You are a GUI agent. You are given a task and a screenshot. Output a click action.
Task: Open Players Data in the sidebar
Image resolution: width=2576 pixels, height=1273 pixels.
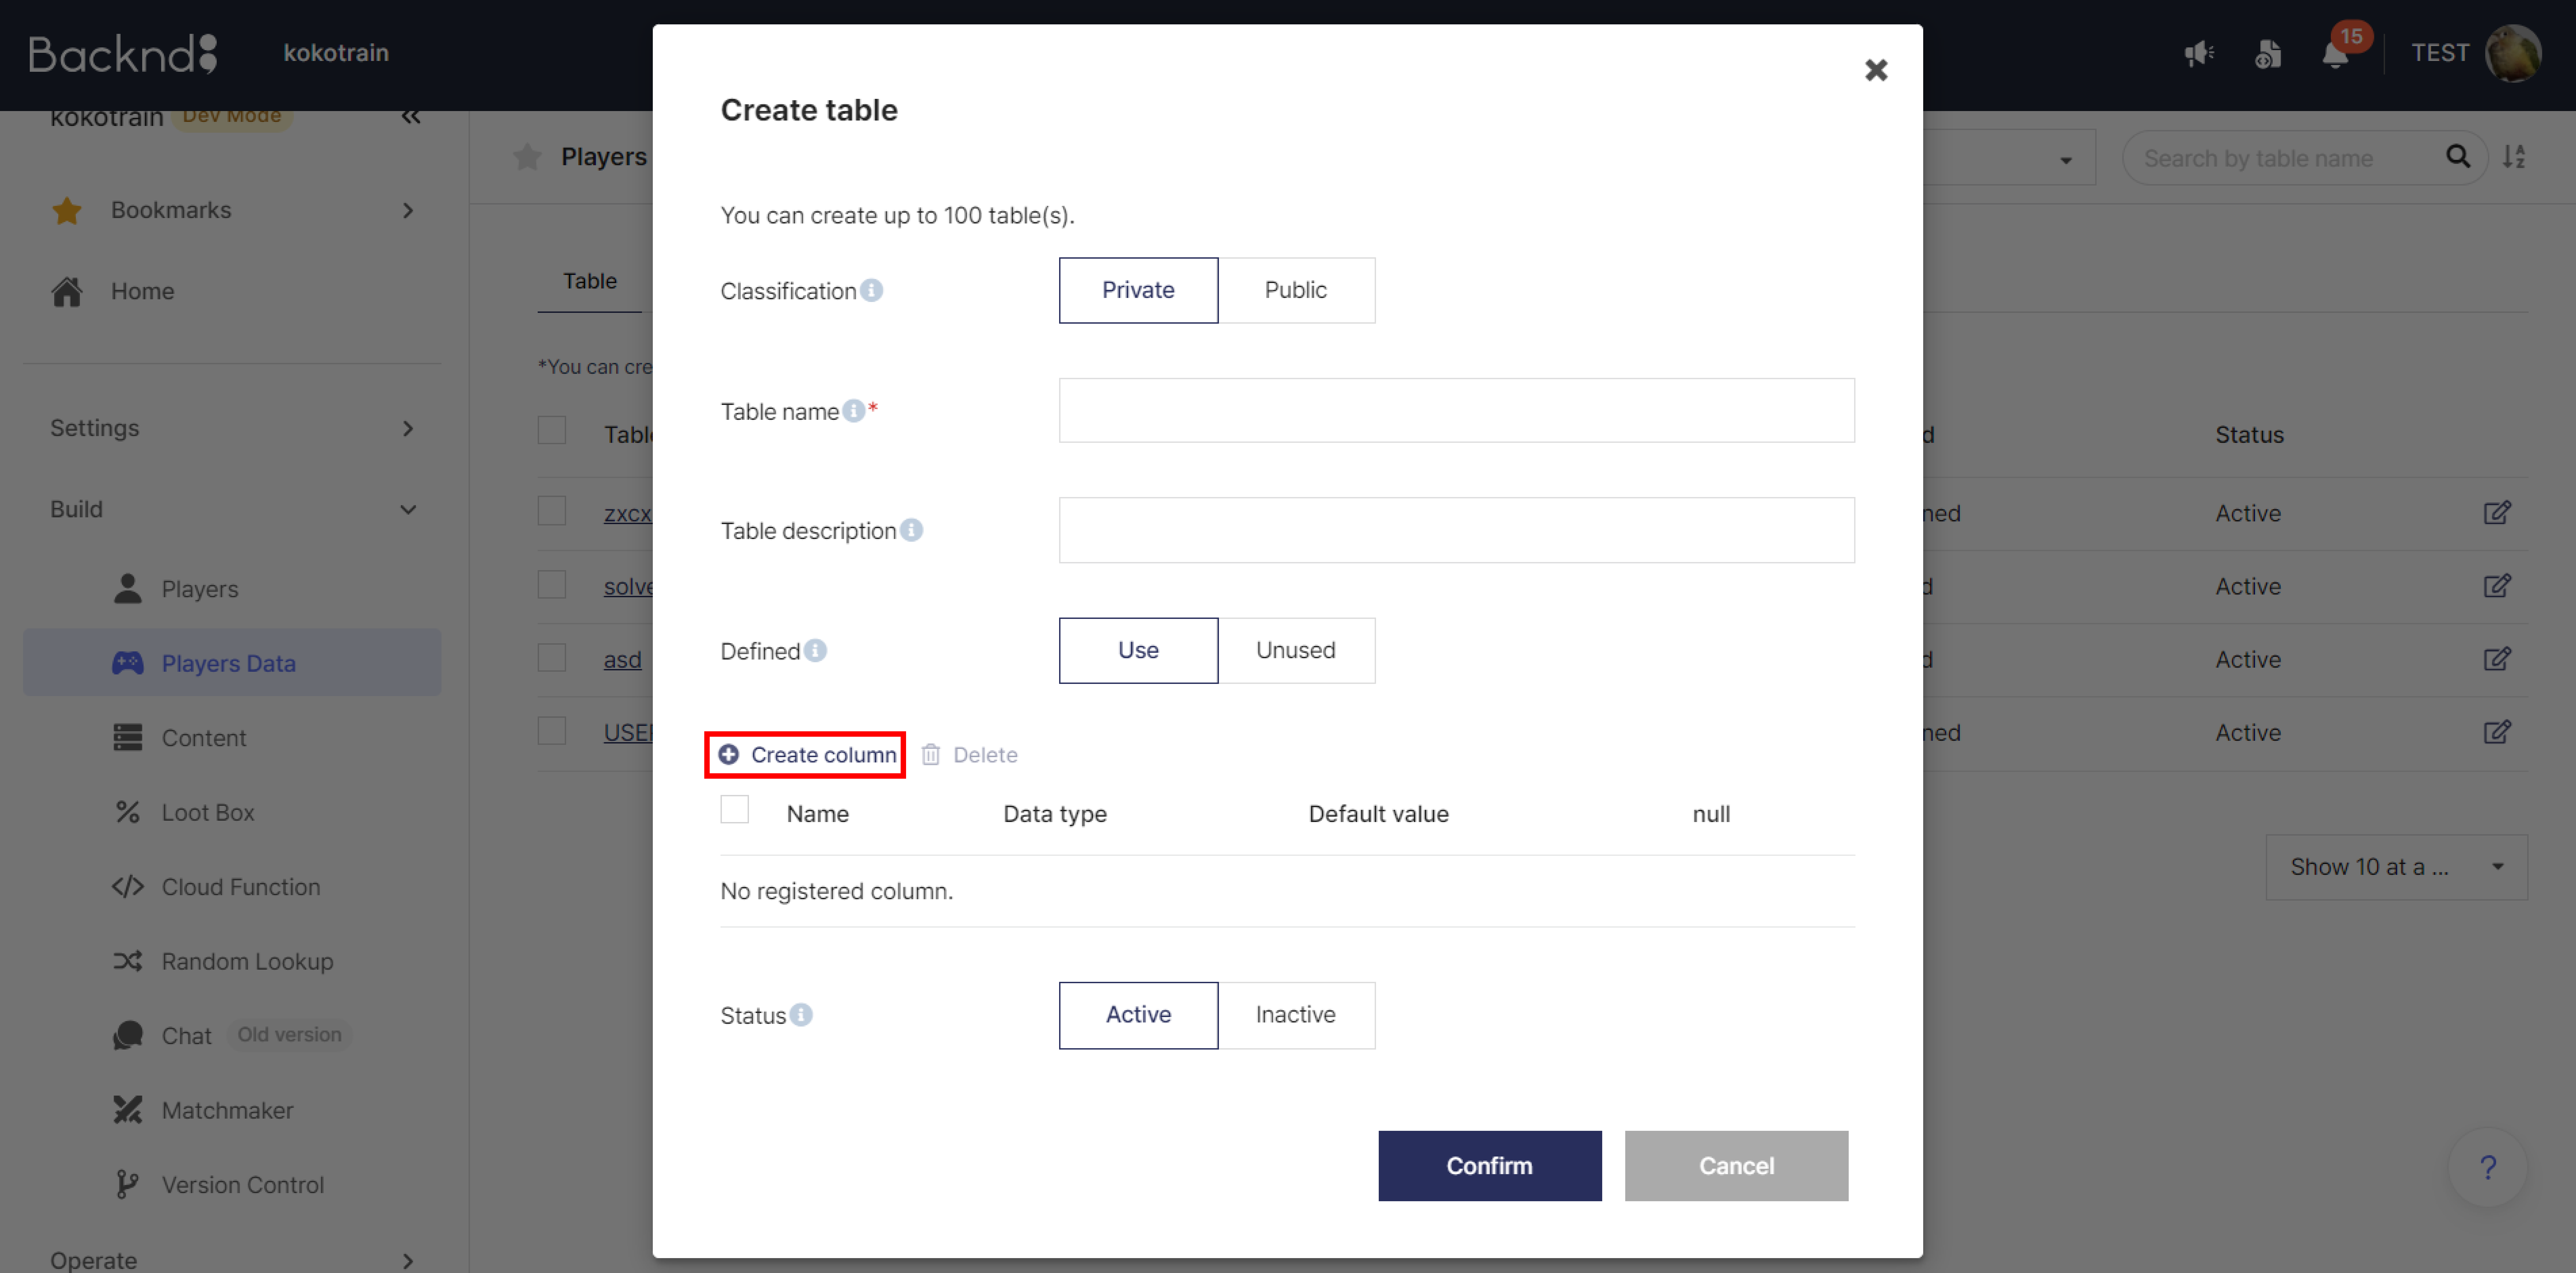pyautogui.click(x=232, y=663)
